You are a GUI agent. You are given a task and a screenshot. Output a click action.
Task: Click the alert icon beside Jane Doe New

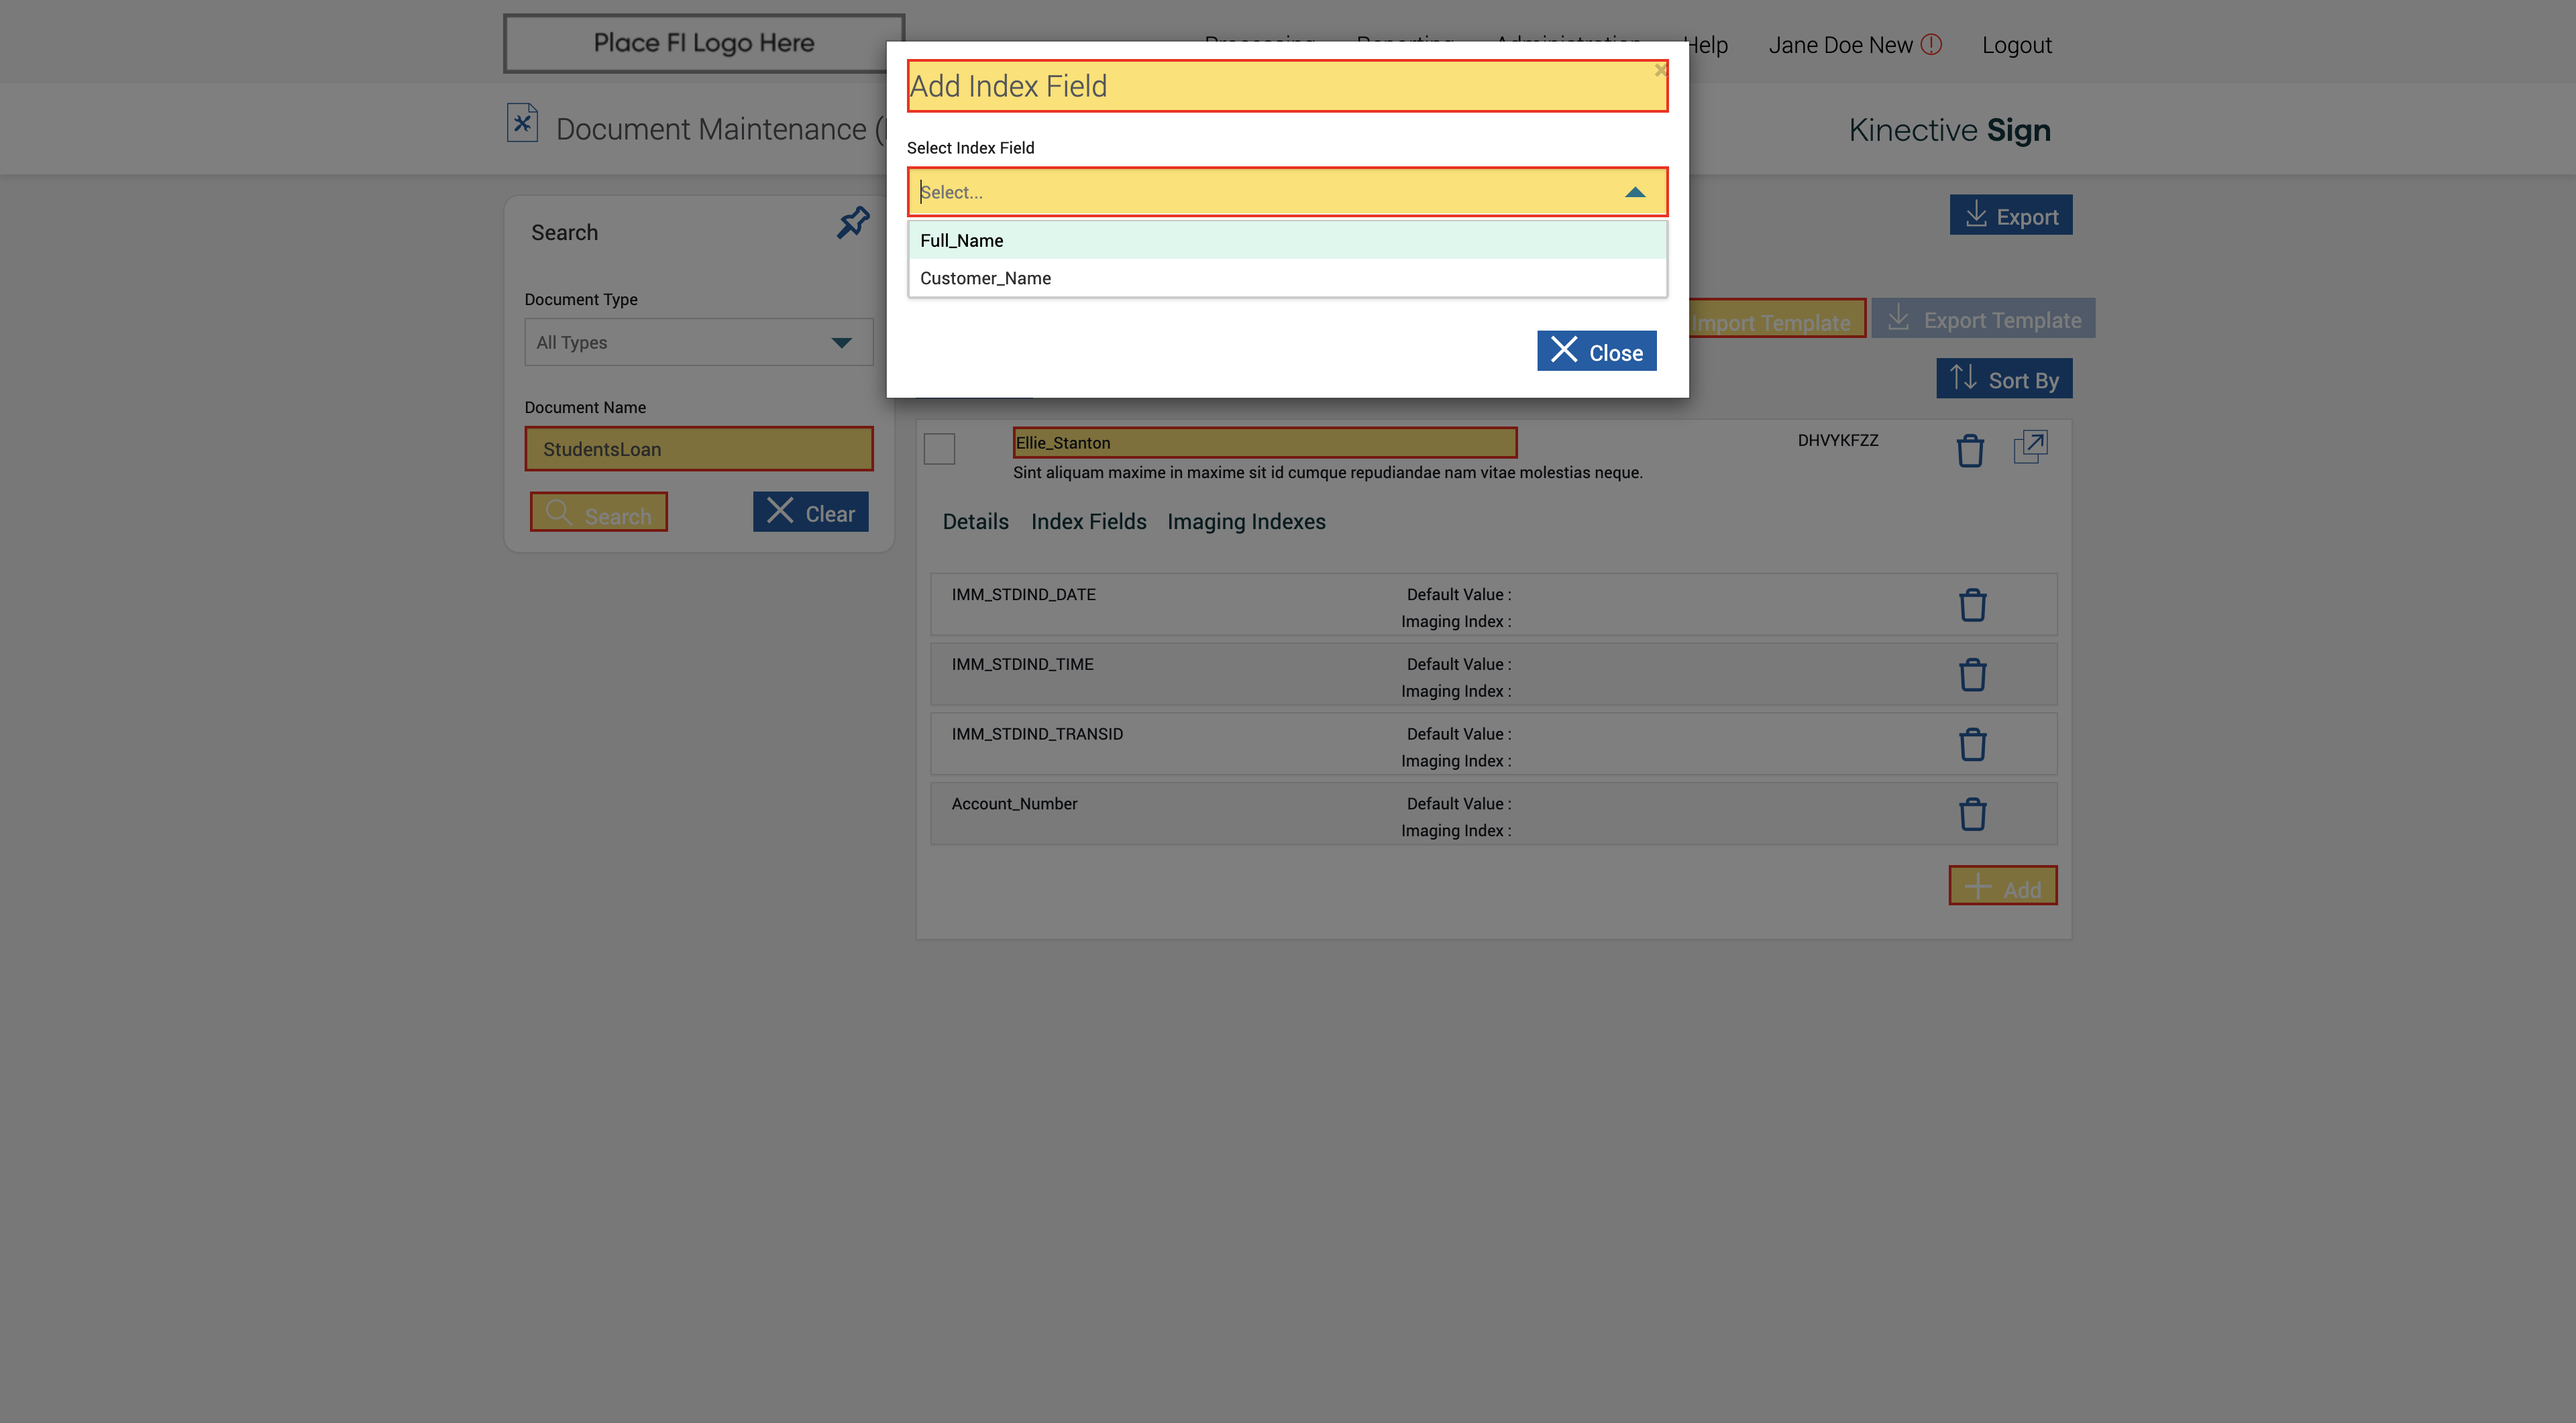pyautogui.click(x=1931, y=44)
